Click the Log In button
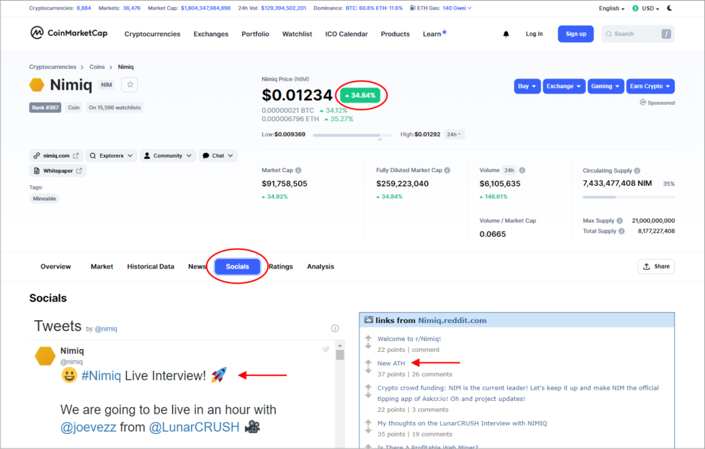This screenshot has width=705, height=449. [534, 34]
